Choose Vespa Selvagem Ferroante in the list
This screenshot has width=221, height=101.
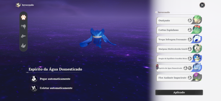pos(179,40)
